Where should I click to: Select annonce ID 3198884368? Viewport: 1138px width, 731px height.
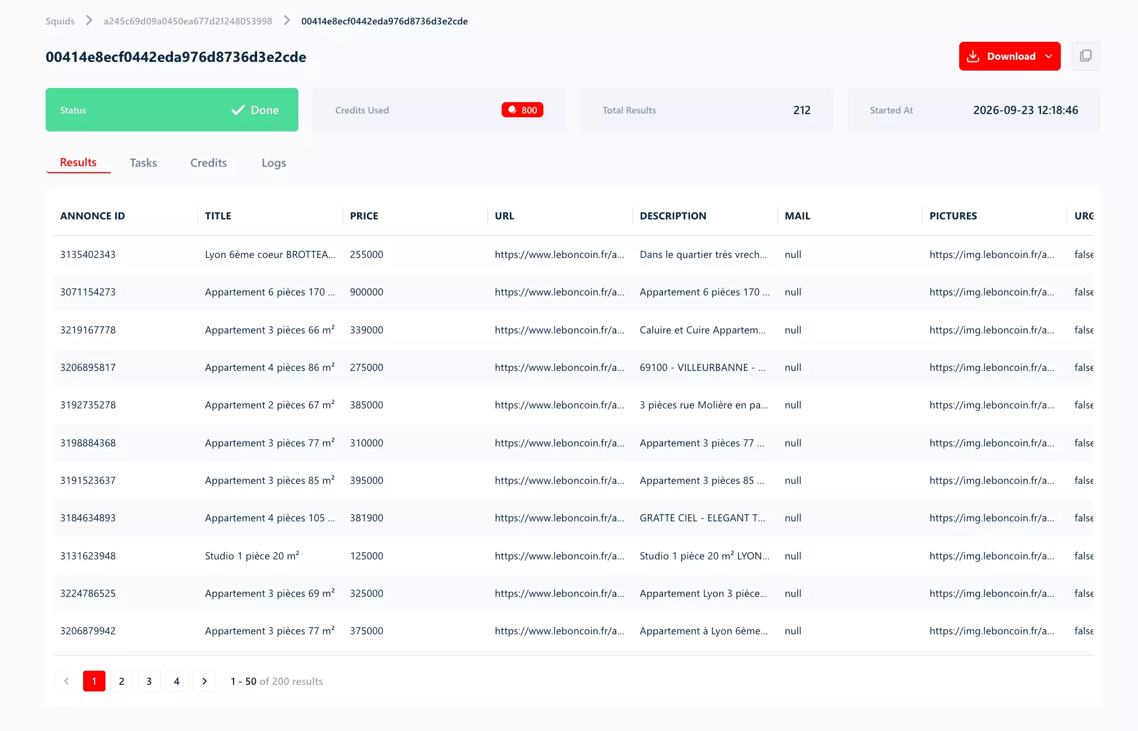pyautogui.click(x=88, y=443)
